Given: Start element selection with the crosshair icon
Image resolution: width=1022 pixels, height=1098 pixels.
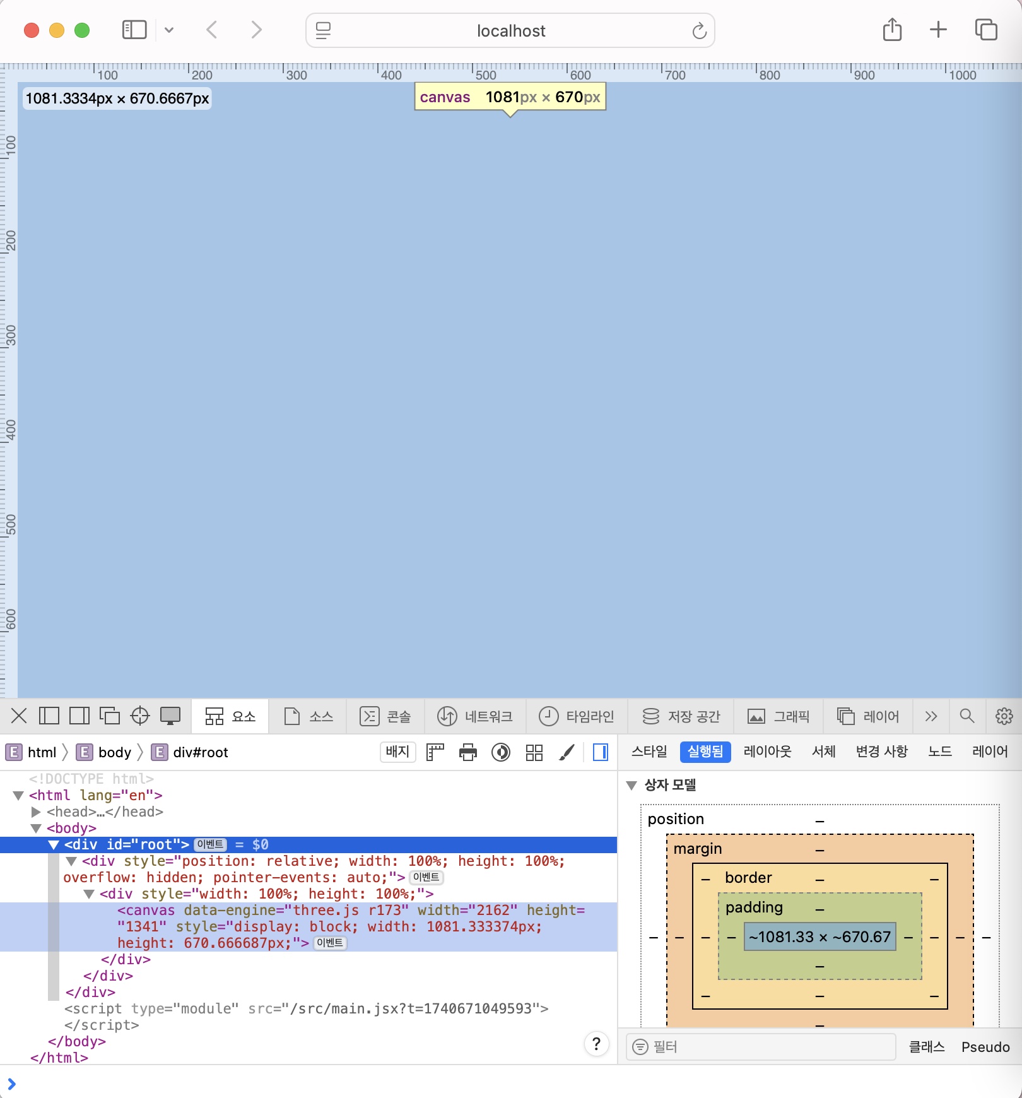Looking at the screenshot, I should tap(140, 716).
